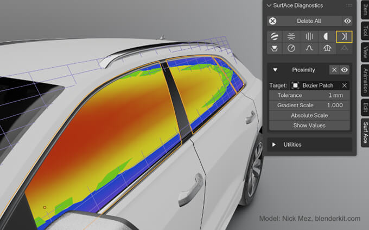The height and width of the screenshot is (230, 369).
Task: Toggle the Proximity diagnostic eye icon
Action: pyautogui.click(x=344, y=70)
